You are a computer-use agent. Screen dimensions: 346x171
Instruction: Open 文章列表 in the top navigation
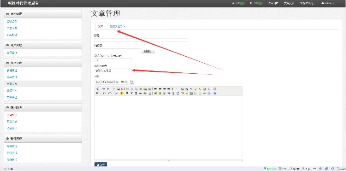[x=289, y=3]
